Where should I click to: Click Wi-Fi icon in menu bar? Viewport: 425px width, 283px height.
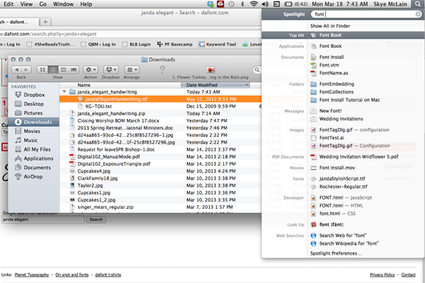point(254,4)
